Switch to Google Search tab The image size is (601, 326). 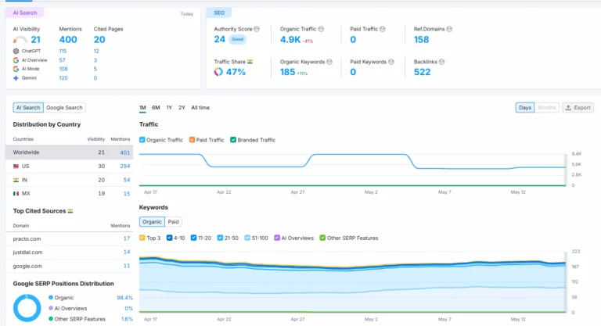click(x=64, y=108)
